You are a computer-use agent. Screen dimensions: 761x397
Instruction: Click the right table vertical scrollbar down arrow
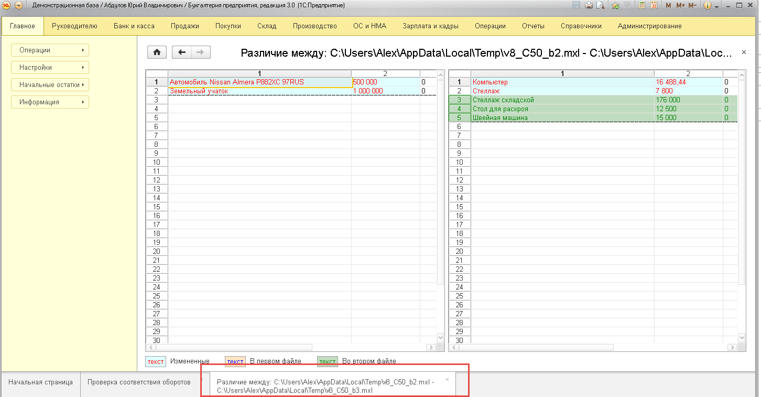tap(742, 338)
